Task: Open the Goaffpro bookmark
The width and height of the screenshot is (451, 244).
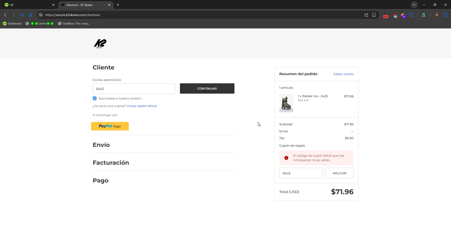Action: [x=74, y=23]
